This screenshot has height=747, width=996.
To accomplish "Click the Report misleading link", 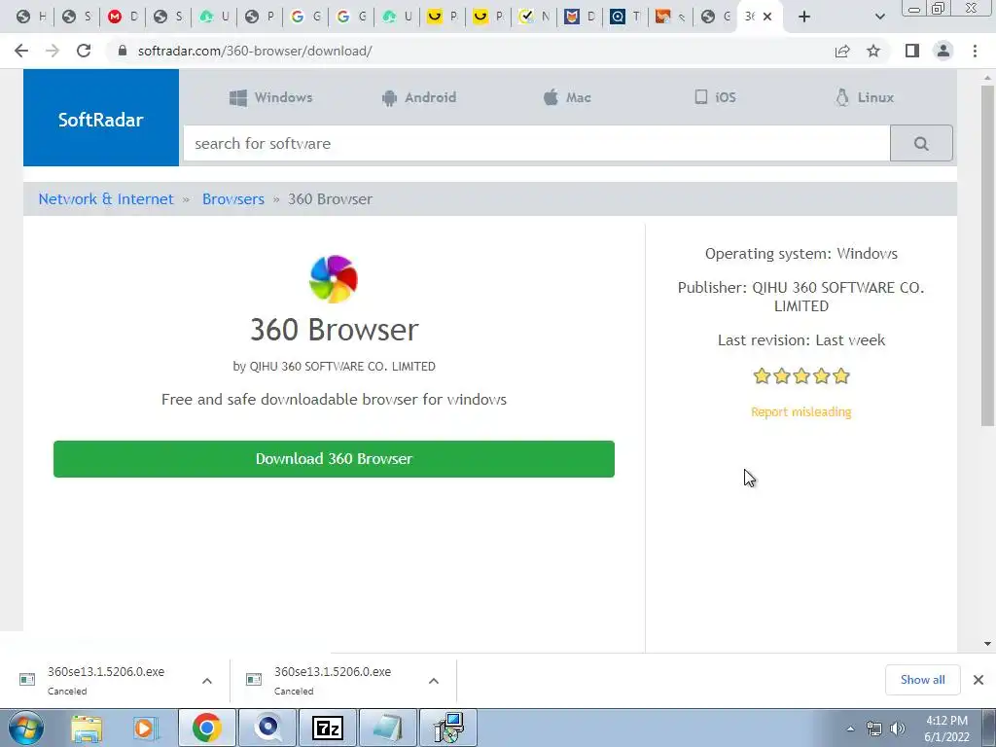I will (x=801, y=411).
